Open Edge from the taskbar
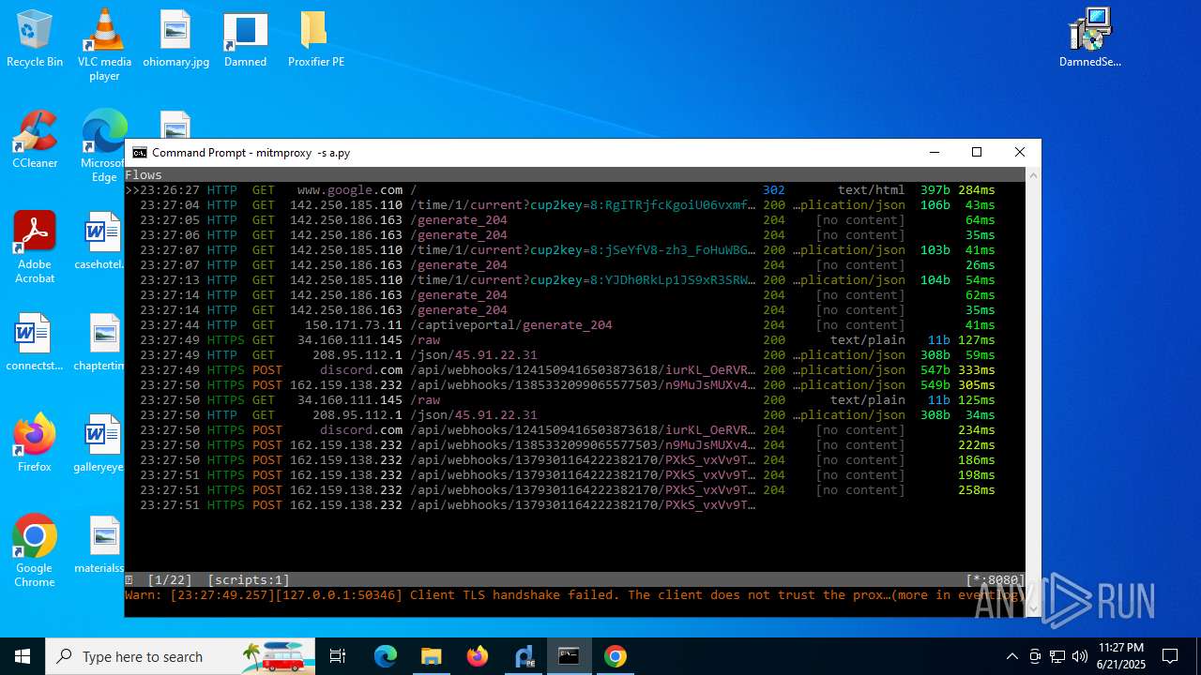 pyautogui.click(x=386, y=656)
